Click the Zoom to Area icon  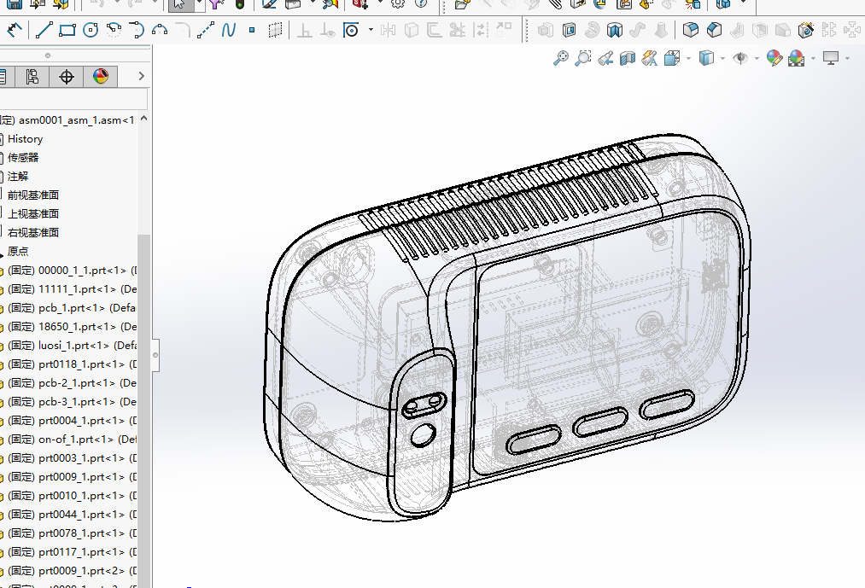[583, 58]
